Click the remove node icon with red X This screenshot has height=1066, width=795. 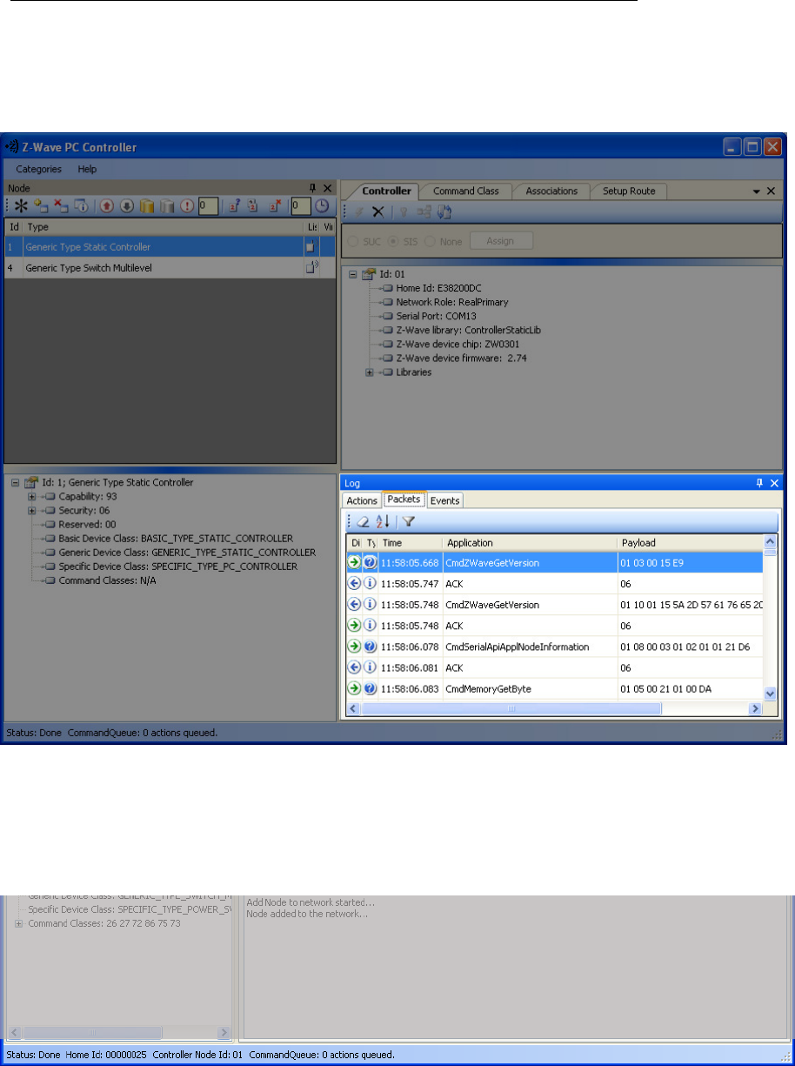pyautogui.click(x=61, y=205)
